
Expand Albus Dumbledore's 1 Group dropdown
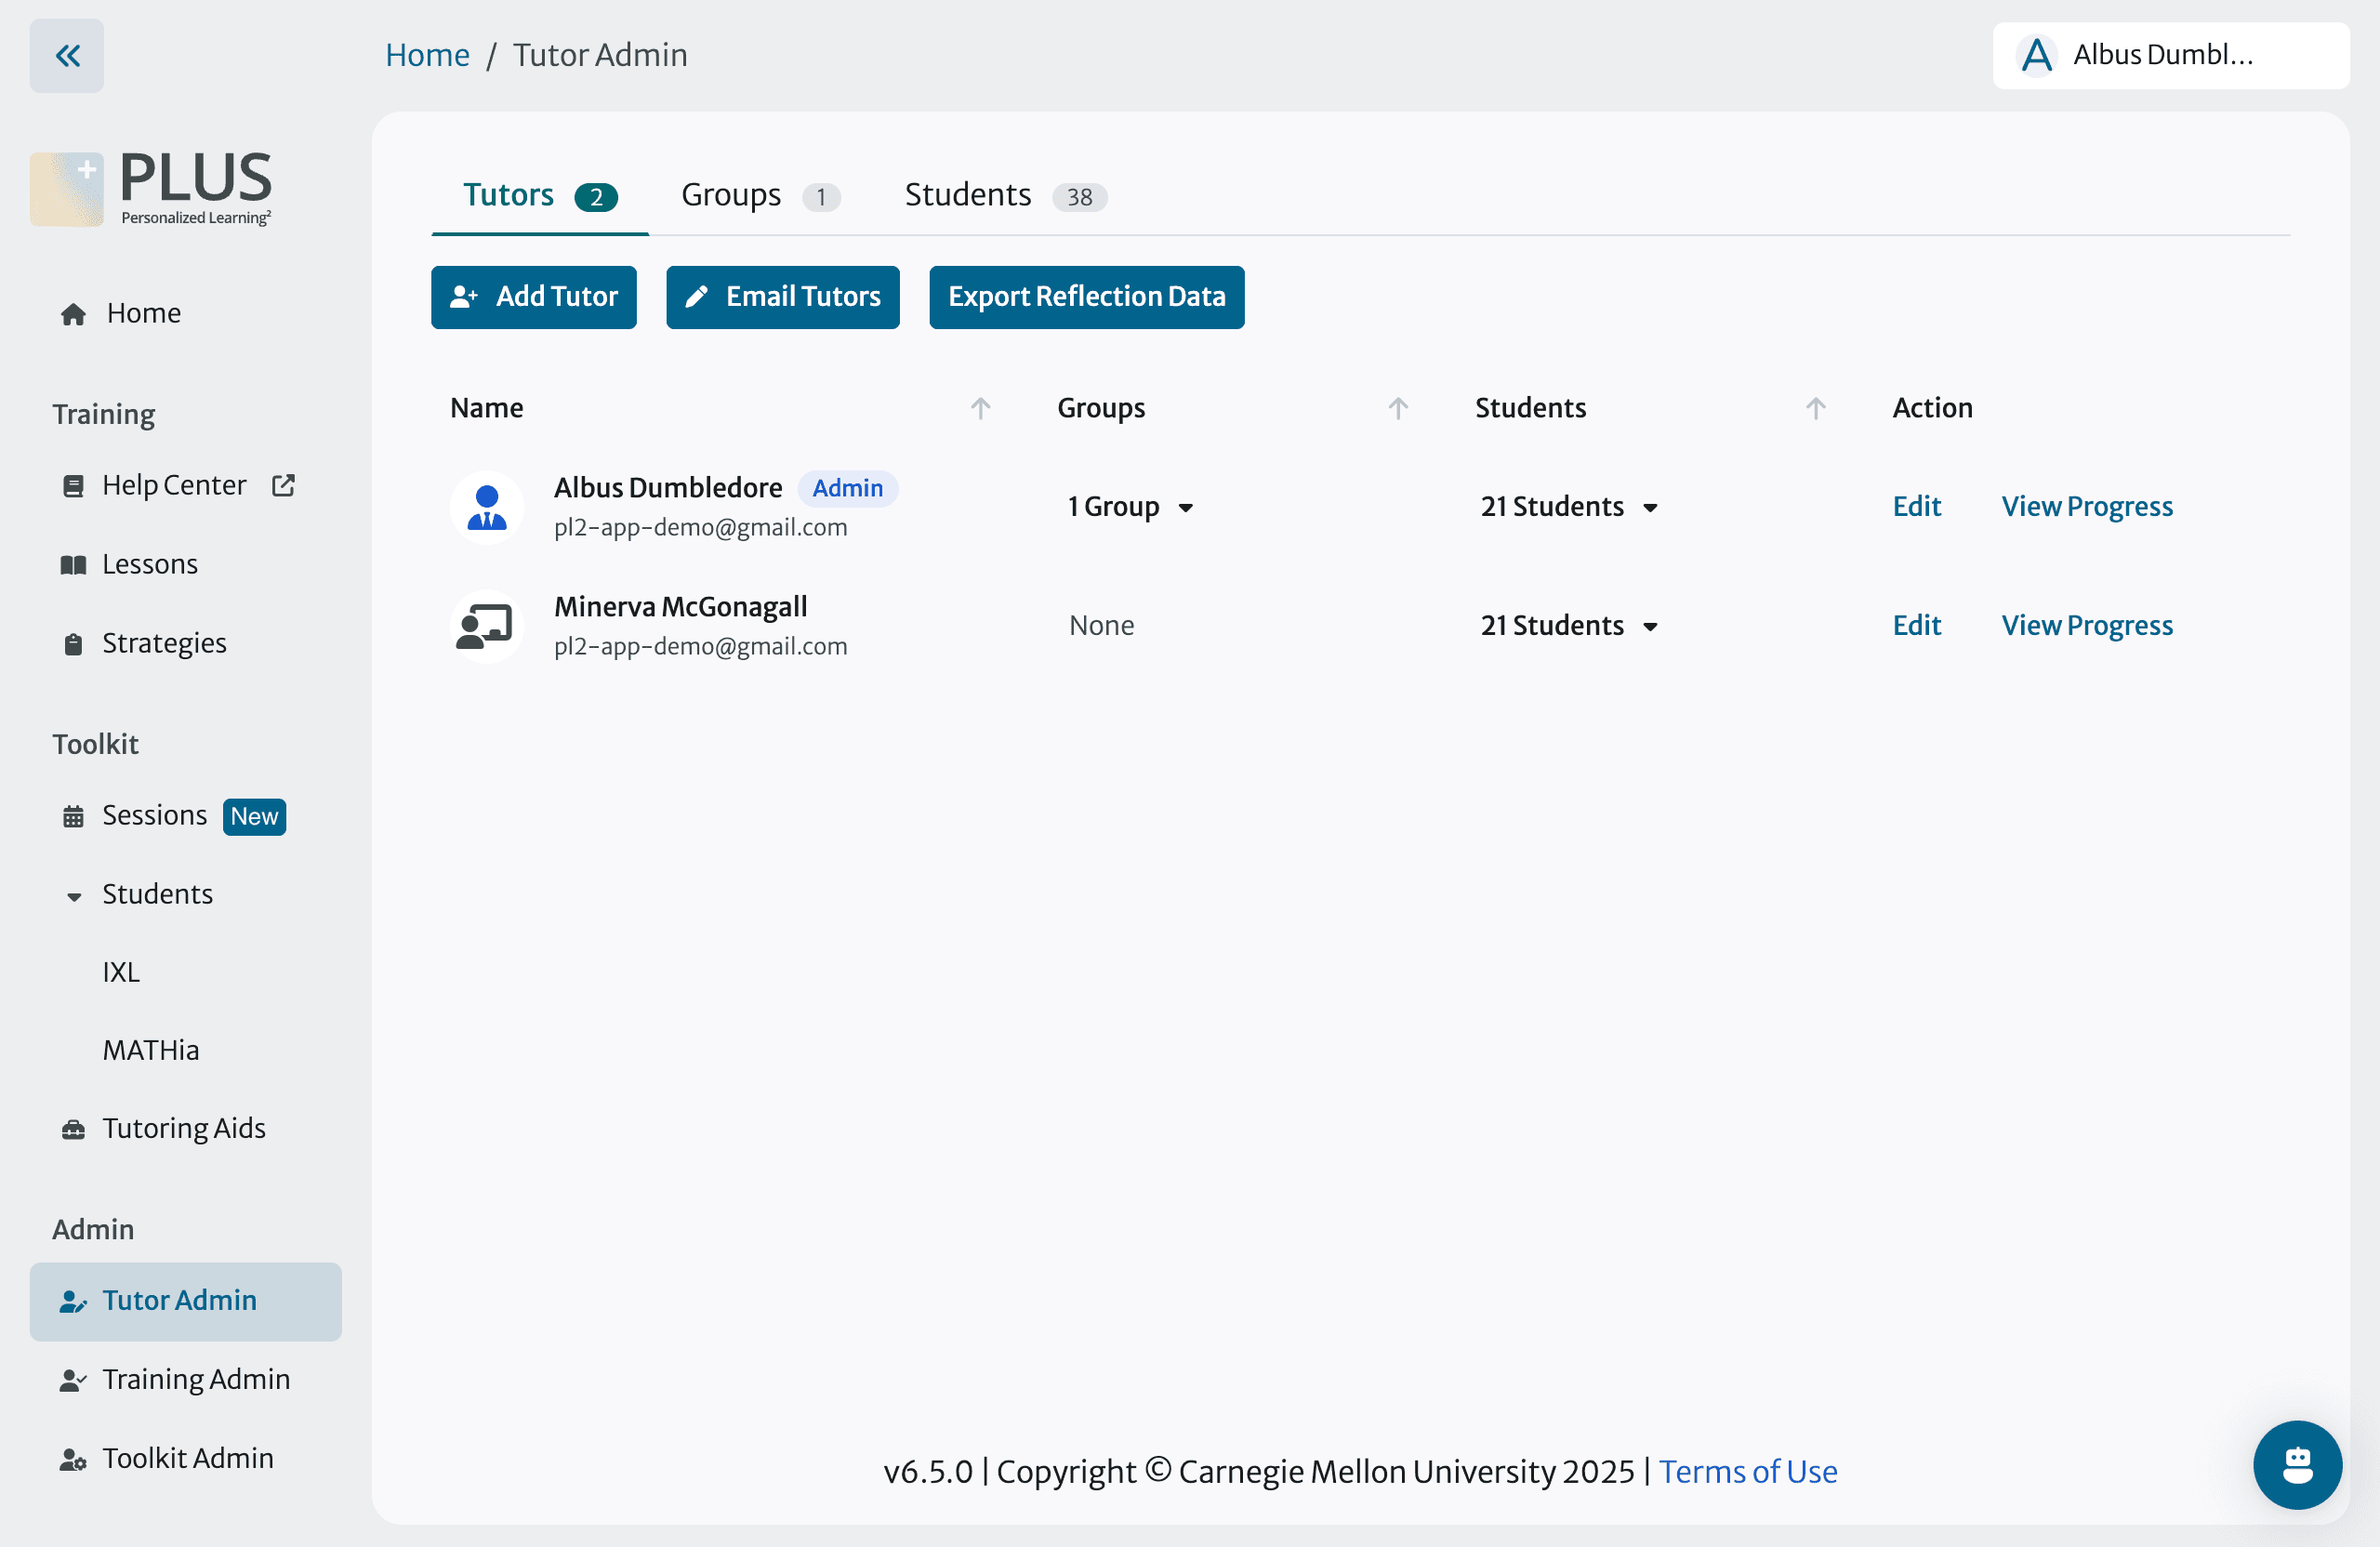click(1130, 507)
